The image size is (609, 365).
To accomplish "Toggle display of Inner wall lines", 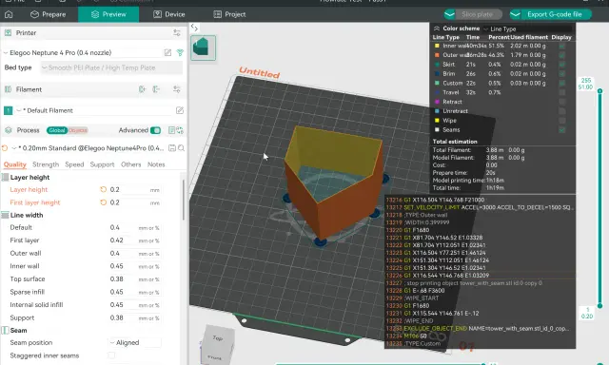I will (x=561, y=46).
